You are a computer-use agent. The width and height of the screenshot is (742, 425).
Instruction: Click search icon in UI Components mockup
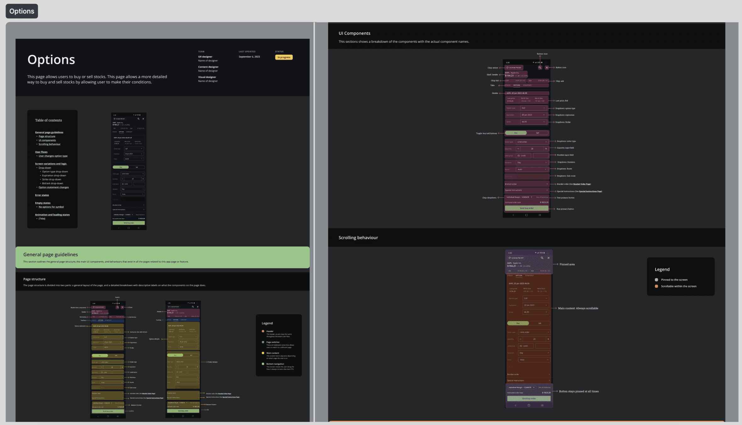pos(540,68)
